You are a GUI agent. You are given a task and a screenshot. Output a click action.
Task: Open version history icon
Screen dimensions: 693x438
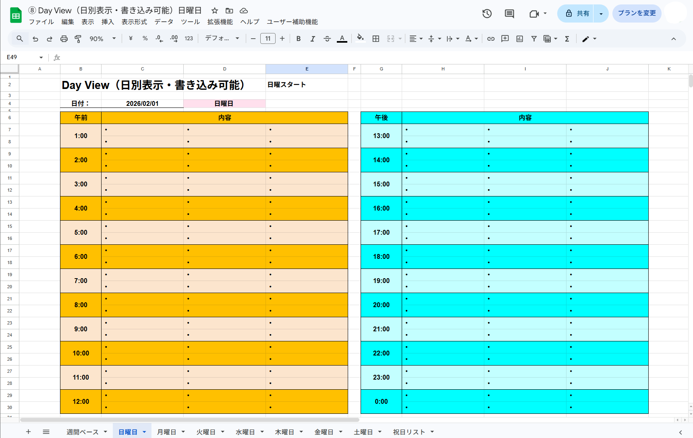pyautogui.click(x=487, y=13)
